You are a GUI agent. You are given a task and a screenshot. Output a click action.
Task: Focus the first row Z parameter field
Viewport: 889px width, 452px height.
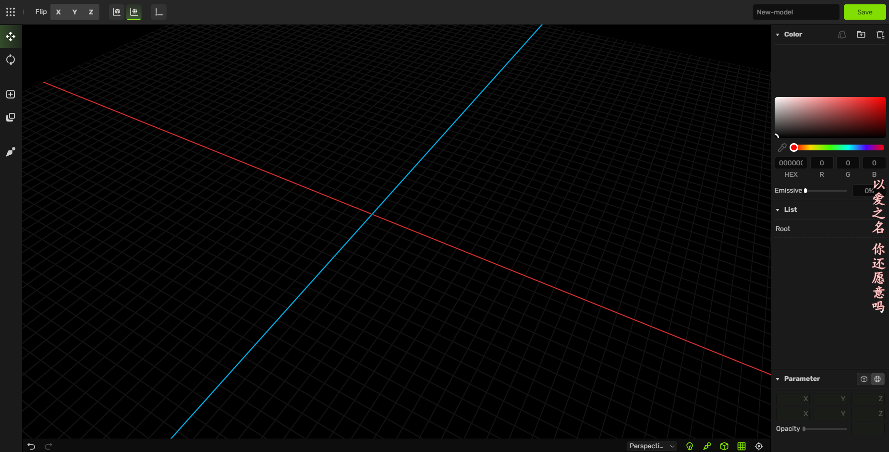[868, 399]
